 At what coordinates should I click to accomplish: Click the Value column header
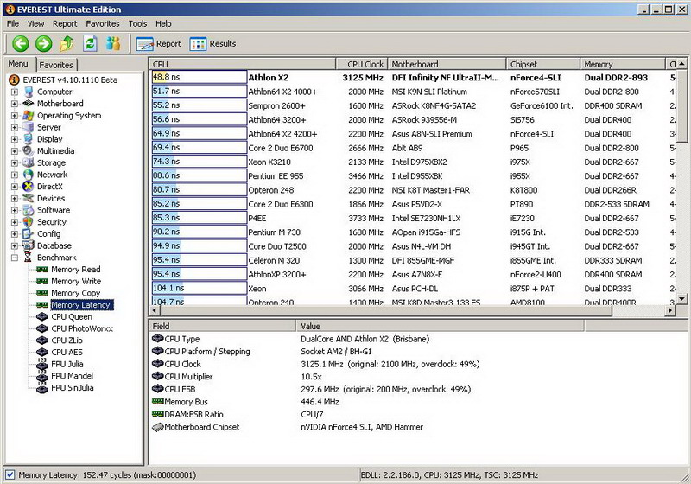click(441, 326)
